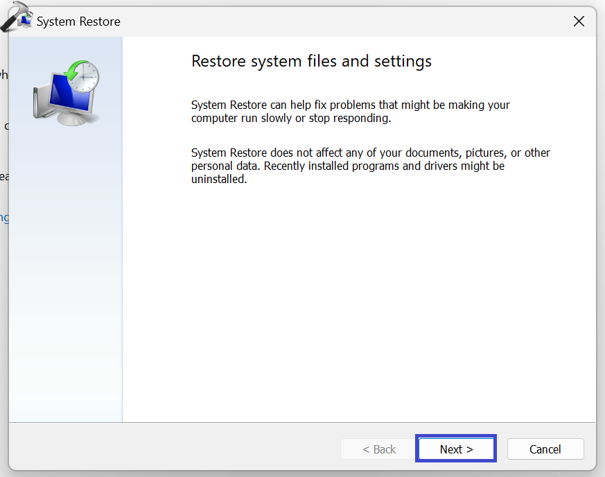This screenshot has height=477, width=605.
Task: Close the System Restore dialog
Action: coord(579,21)
